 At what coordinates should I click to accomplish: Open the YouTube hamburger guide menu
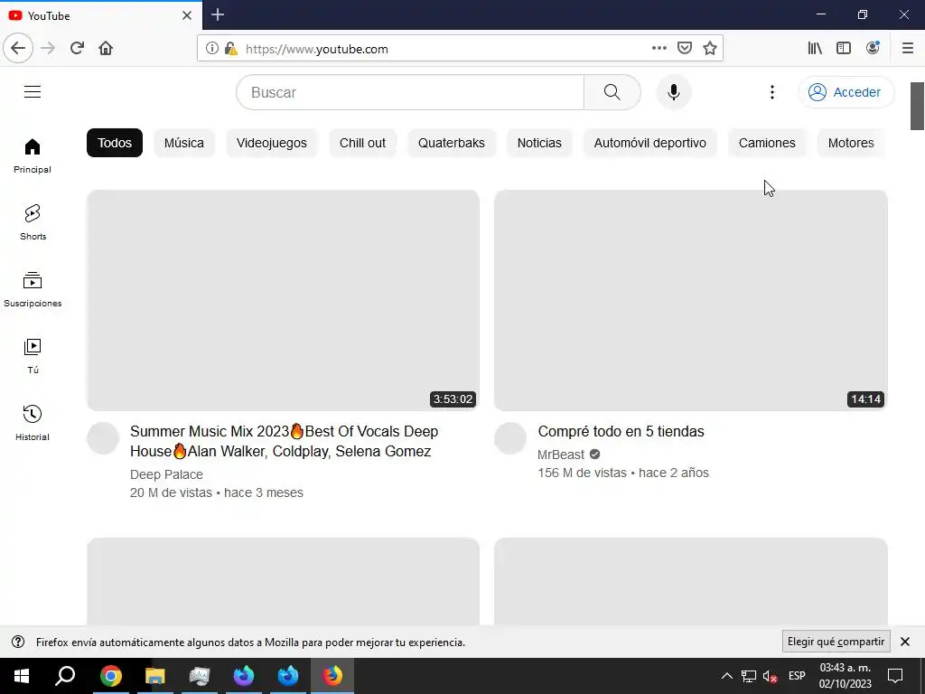[x=33, y=92]
